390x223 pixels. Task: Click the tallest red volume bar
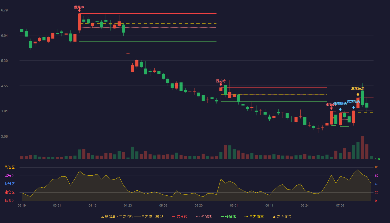point(362,147)
